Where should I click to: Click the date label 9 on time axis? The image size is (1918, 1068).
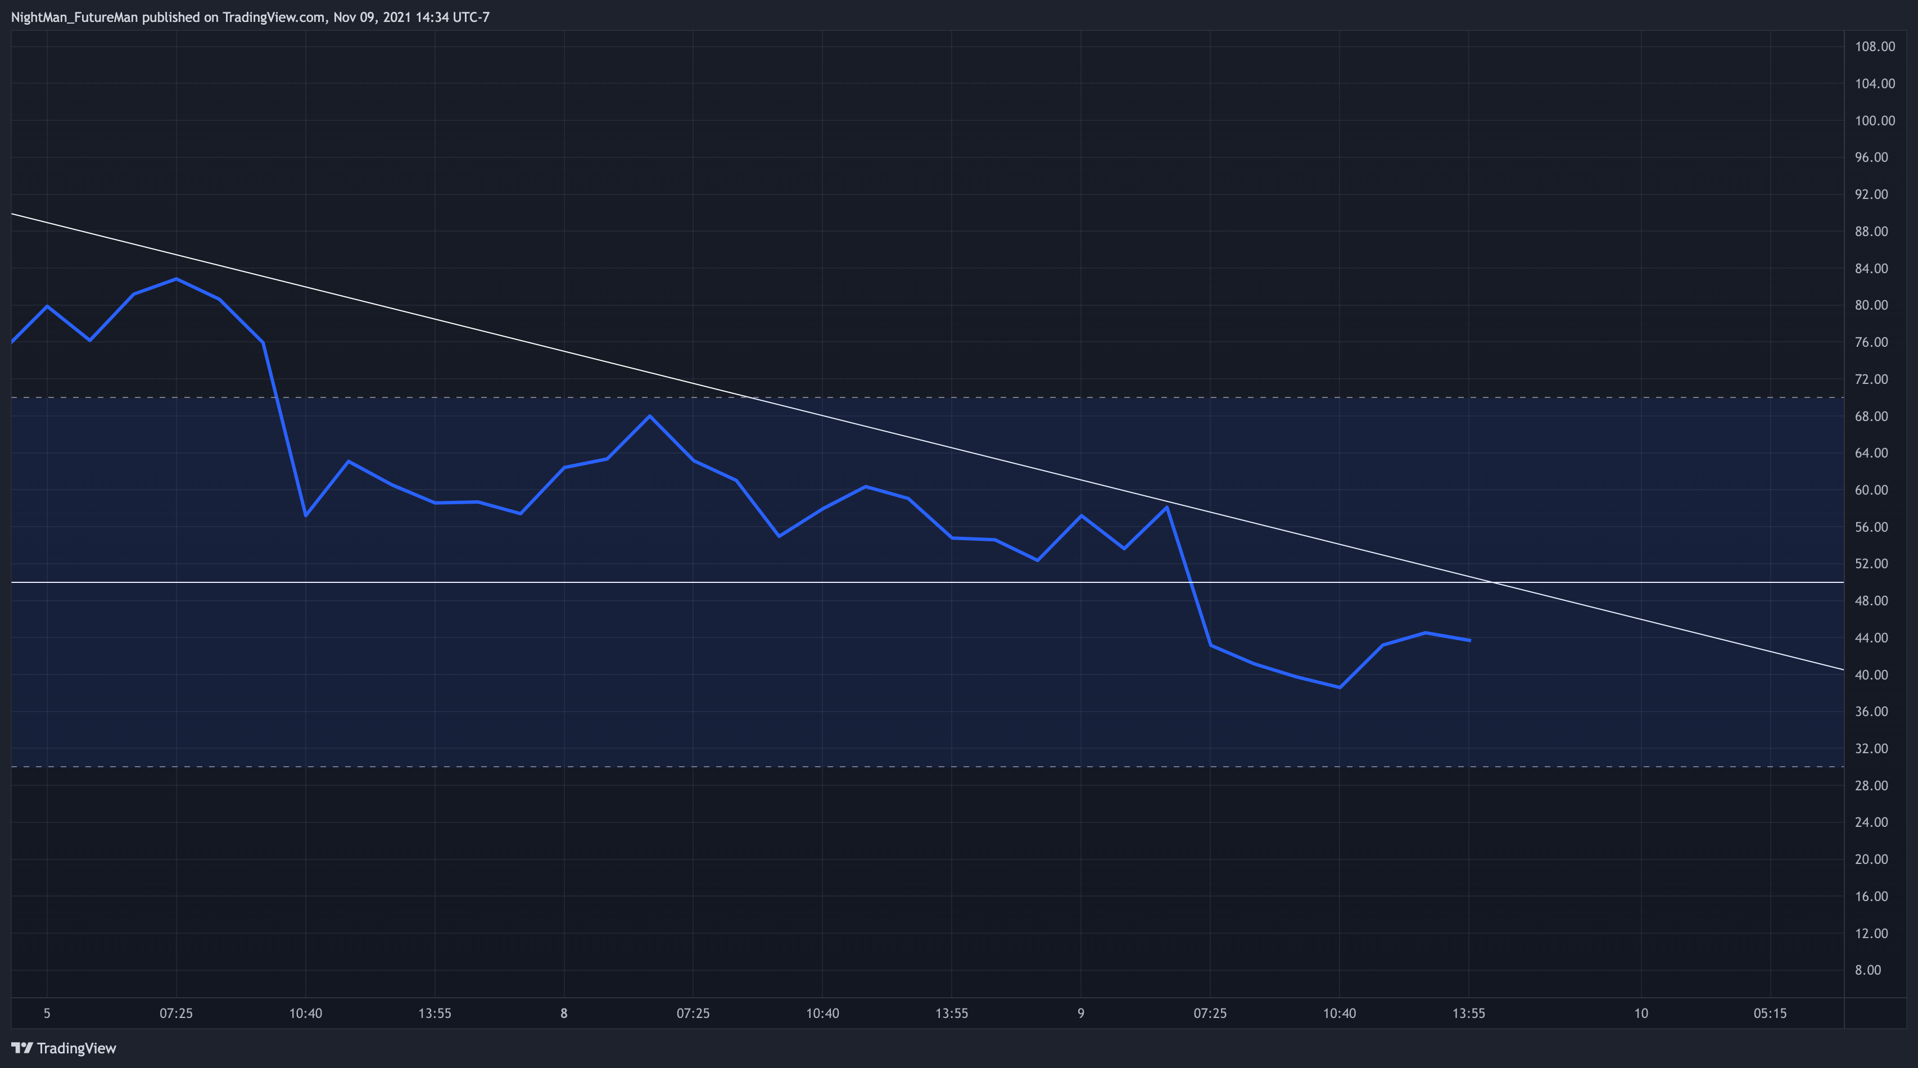click(x=1081, y=1013)
